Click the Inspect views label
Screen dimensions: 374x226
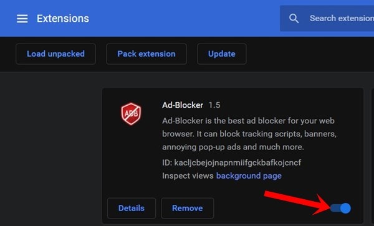click(188, 176)
